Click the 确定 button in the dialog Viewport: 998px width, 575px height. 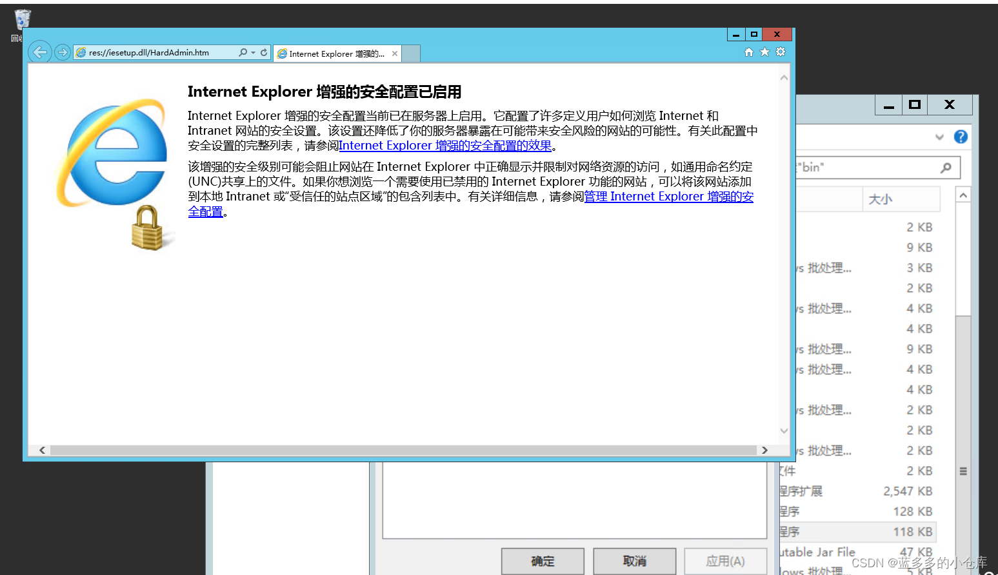coord(543,561)
